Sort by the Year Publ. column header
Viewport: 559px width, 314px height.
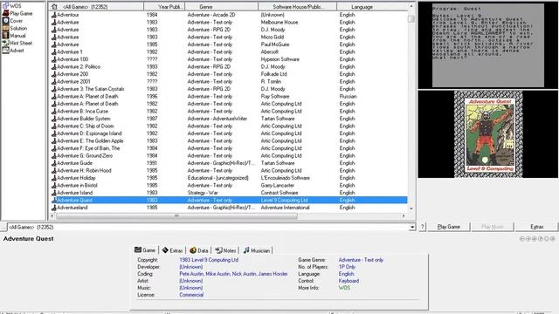(x=164, y=7)
